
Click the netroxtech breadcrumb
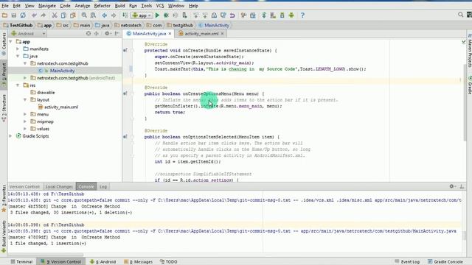pos(128,25)
